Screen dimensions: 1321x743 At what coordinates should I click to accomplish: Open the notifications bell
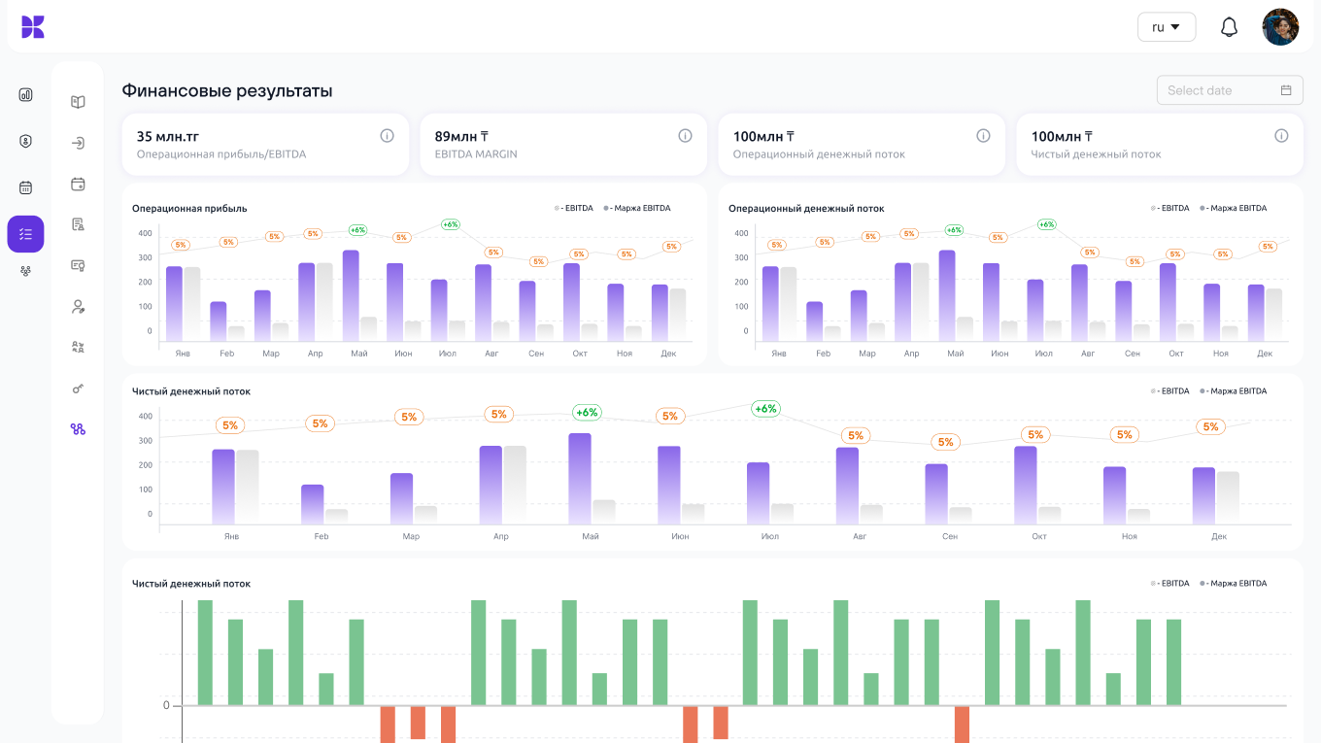click(1229, 27)
